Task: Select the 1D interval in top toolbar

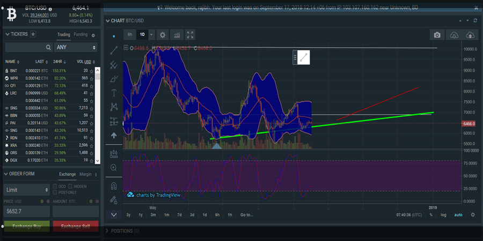Action: (x=142, y=35)
